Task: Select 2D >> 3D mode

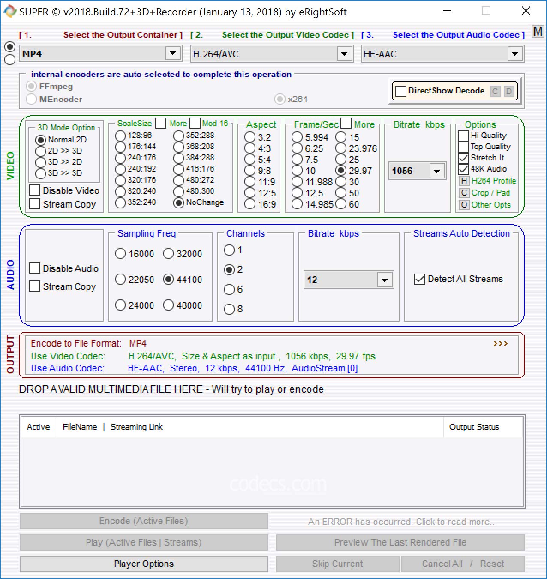Action: click(41, 151)
